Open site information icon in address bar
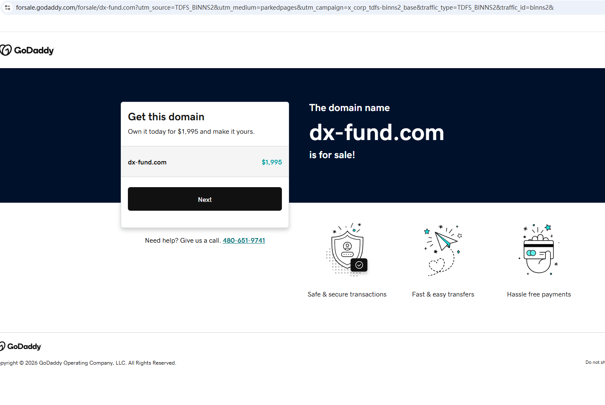 point(8,8)
